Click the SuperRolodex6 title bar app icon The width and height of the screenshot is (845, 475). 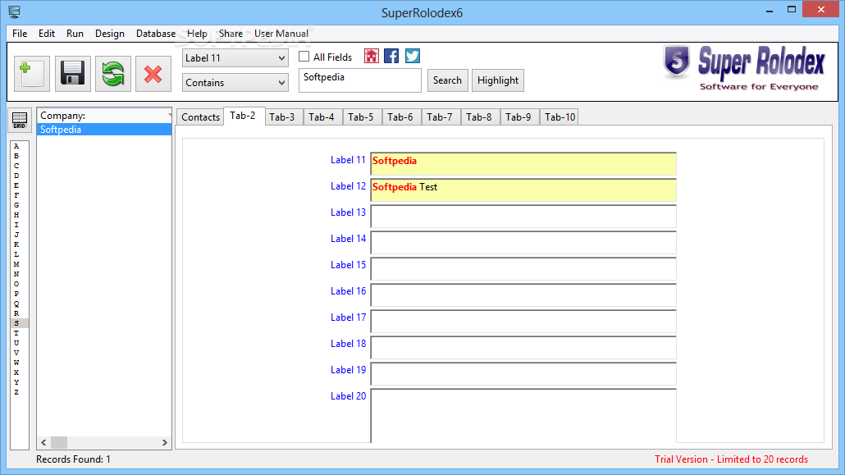pos(14,11)
